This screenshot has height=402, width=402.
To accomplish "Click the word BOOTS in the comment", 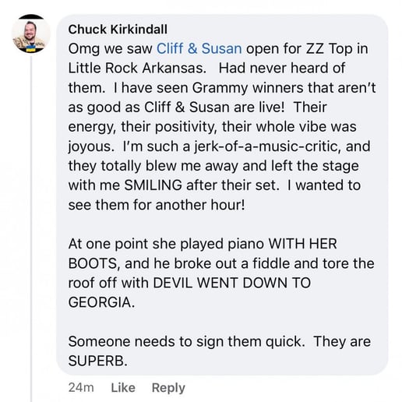I will (94, 263).
